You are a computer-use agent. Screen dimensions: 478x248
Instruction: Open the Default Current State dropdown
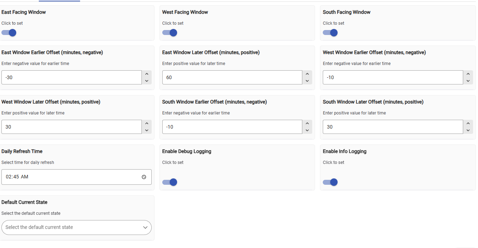coord(77,228)
